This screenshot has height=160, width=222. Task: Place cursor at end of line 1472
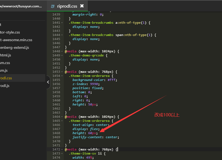tap(118, 149)
